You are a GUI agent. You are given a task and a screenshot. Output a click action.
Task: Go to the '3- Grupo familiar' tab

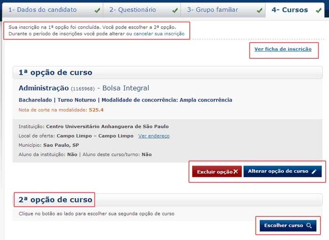click(x=223, y=10)
